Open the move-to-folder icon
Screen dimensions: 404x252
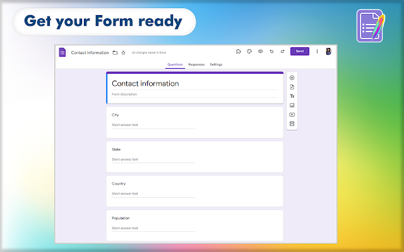(x=115, y=53)
